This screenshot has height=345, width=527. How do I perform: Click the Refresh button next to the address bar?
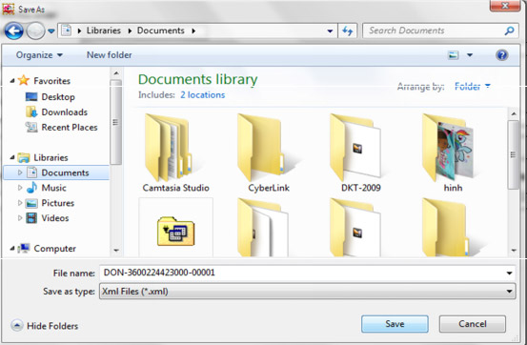coord(348,30)
